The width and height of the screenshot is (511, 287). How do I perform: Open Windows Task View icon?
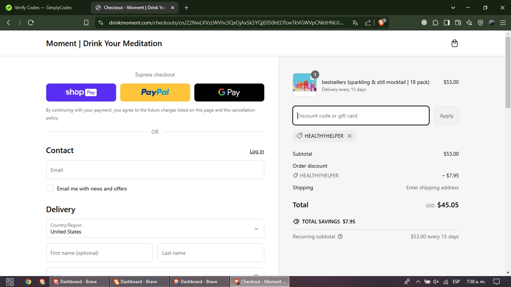click(x=10, y=282)
